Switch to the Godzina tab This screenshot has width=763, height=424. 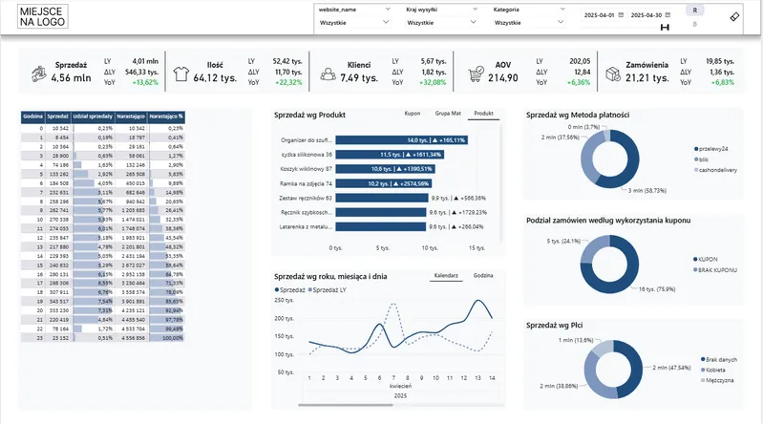coord(483,276)
